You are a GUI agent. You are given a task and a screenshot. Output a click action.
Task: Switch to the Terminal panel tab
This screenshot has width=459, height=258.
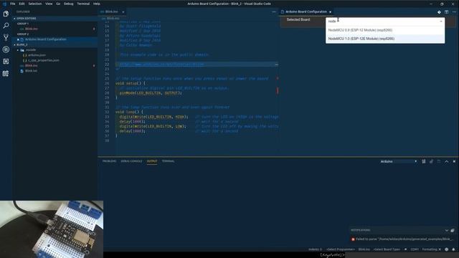(168, 161)
